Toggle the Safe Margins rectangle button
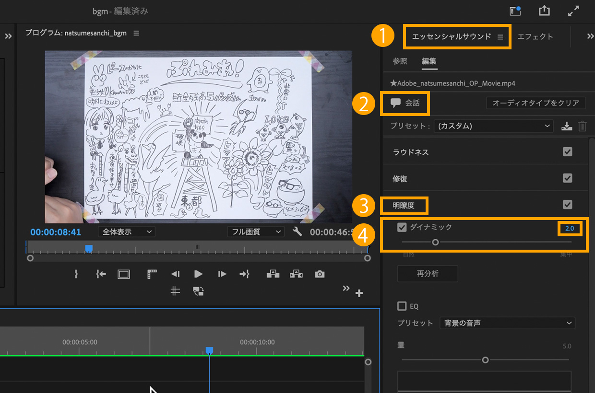Screen dimensions: 595x393 point(124,274)
